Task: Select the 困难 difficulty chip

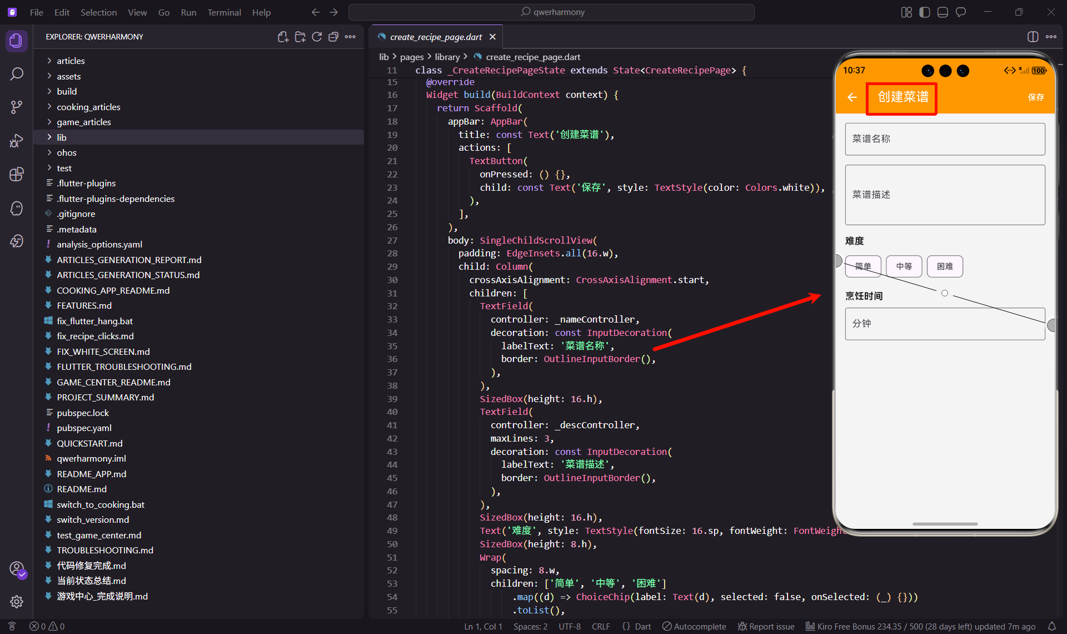Action: [944, 266]
